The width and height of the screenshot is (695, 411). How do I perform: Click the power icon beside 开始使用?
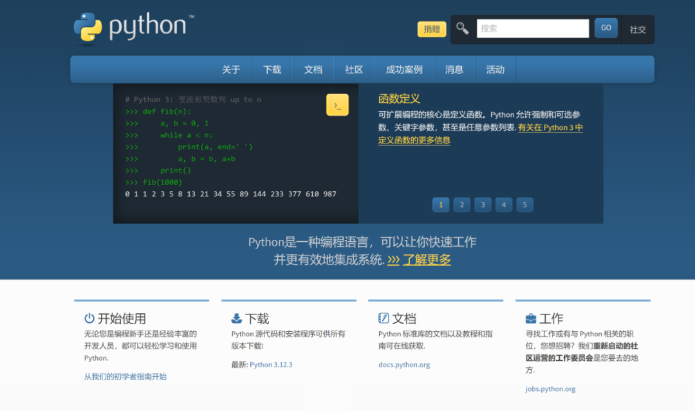click(x=89, y=318)
